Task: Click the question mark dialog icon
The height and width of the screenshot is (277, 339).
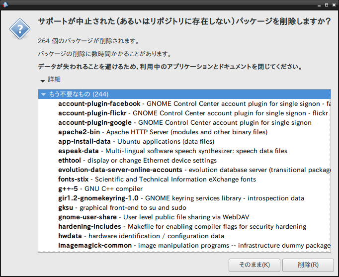Action: coord(20,29)
